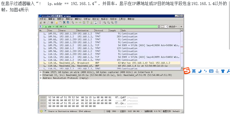Open the 跳转 menu
Image resolution: width=230 pixels, height=115 pixels.
pyautogui.click(x=69, y=19)
